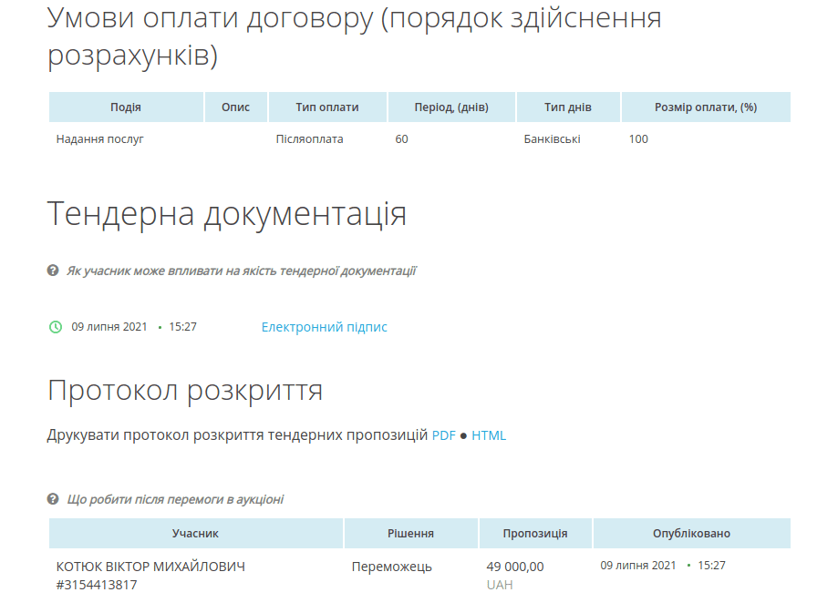This screenshot has width=838, height=613.
Task: Click the 'Опубліковано' column header
Action: click(691, 534)
